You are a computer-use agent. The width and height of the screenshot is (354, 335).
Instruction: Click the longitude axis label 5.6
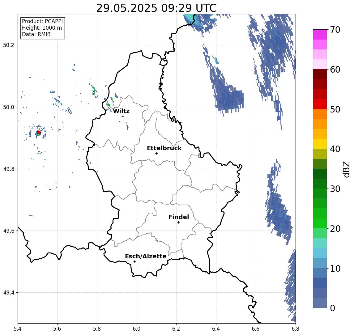(57, 329)
